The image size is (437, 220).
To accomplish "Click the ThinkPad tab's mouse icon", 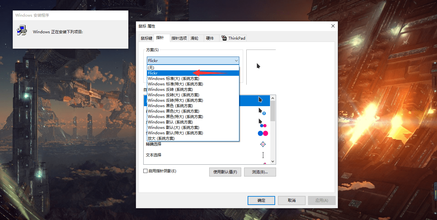I will click(224, 38).
